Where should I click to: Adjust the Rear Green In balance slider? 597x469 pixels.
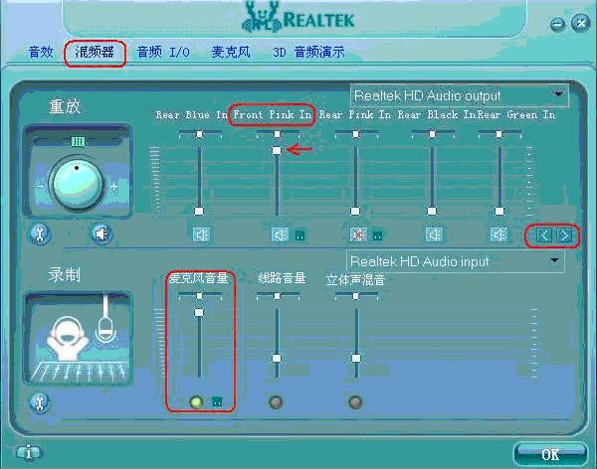(498, 134)
